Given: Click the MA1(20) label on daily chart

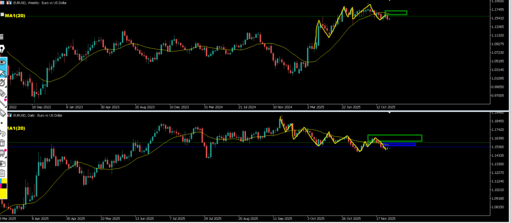Looking at the screenshot, I should click(14, 129).
